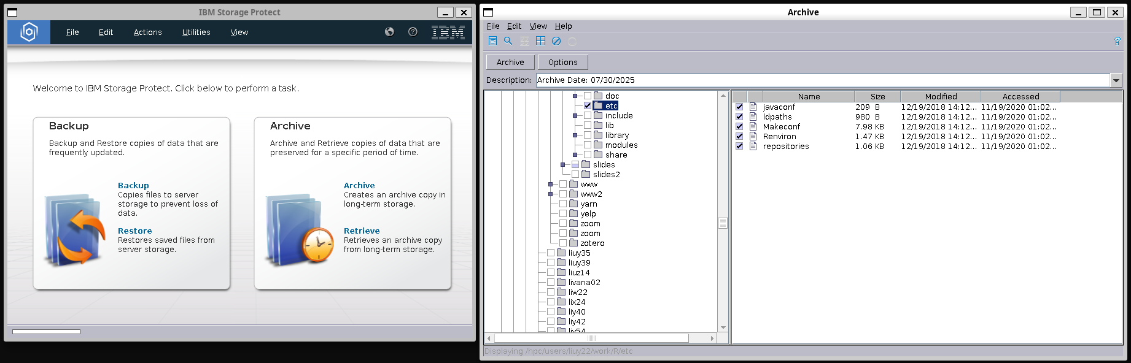Click the grid table icon in Archive toolbar
Screen dimensions: 1131x363
[540, 41]
